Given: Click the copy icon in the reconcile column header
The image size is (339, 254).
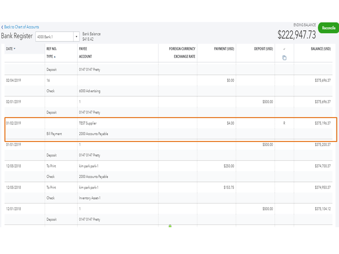Looking at the screenshot, I should (284, 58).
